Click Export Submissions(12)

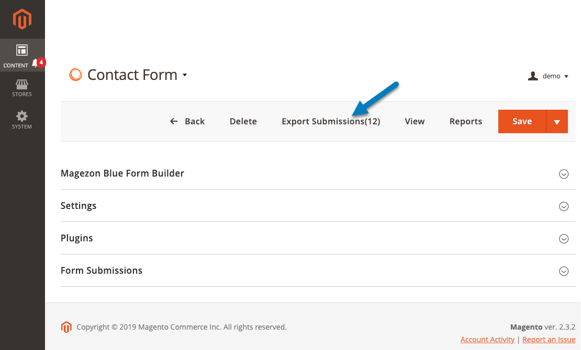(x=331, y=121)
